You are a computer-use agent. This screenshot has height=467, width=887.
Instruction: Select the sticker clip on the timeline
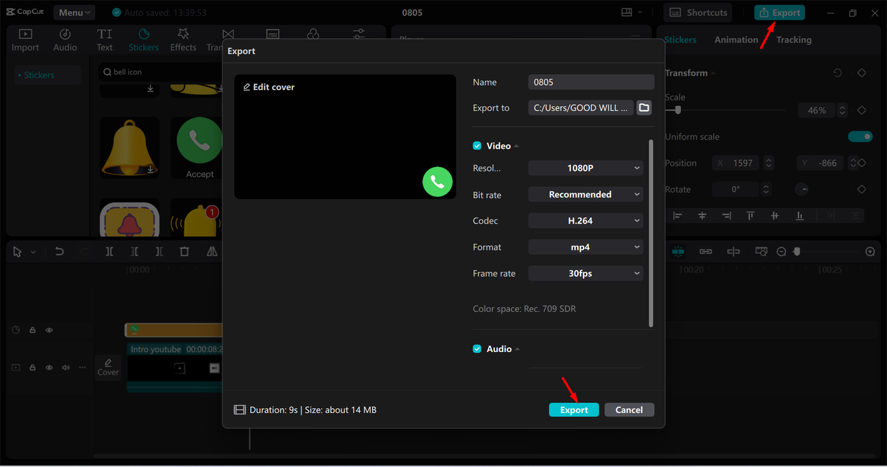[x=174, y=330]
